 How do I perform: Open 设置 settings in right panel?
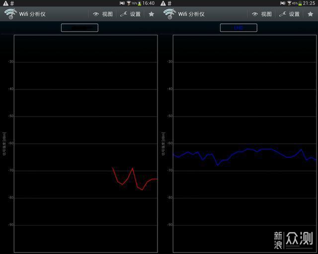[x=290, y=14]
